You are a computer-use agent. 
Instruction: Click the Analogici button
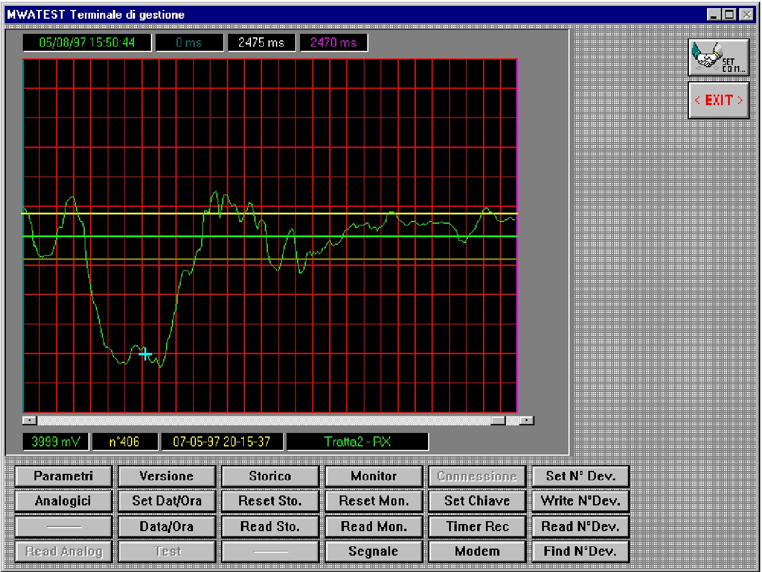(x=63, y=501)
